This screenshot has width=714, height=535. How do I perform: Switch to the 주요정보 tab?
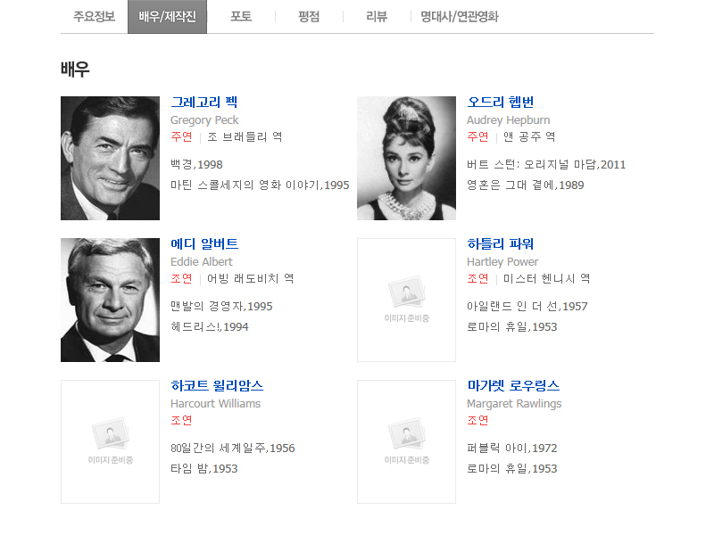tap(95, 17)
